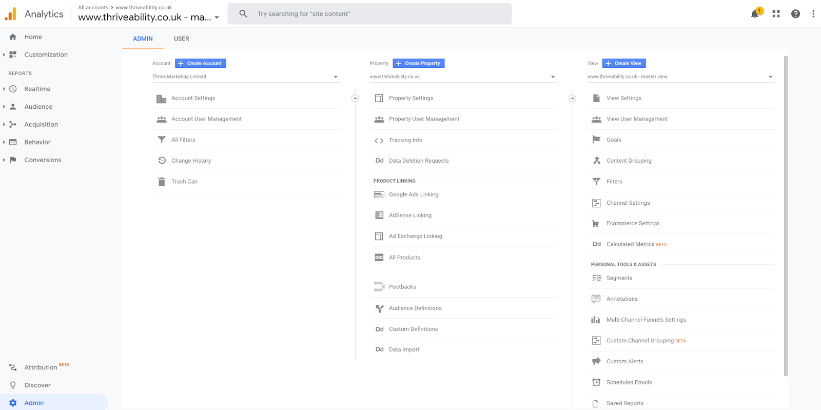Open the www.thriveability.co.uk property dropdown

tap(463, 76)
